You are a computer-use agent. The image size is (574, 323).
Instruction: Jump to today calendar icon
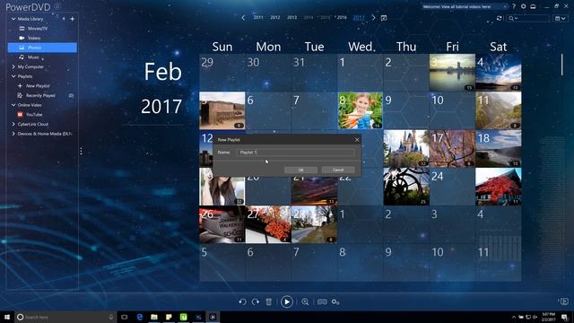click(x=384, y=18)
